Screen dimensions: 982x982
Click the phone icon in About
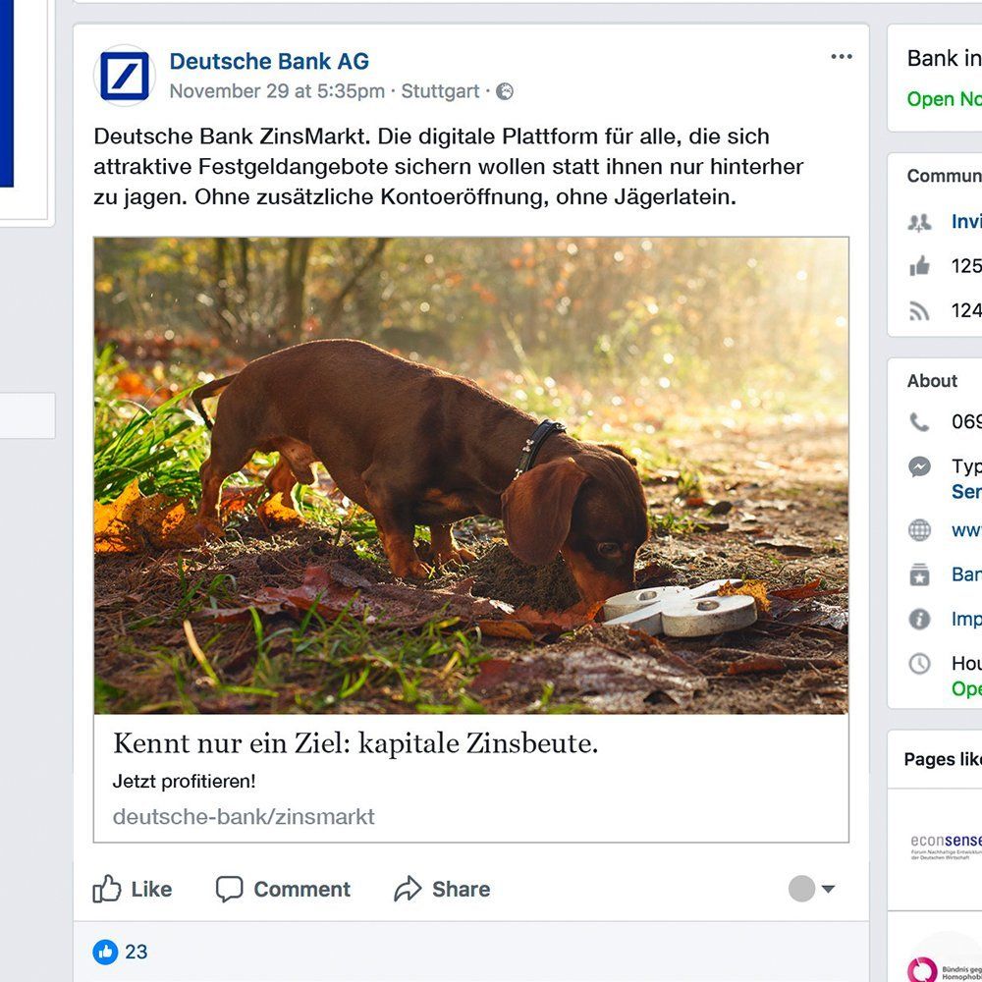click(x=919, y=422)
